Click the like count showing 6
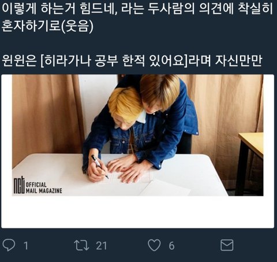277x262 pixels. click(x=171, y=246)
